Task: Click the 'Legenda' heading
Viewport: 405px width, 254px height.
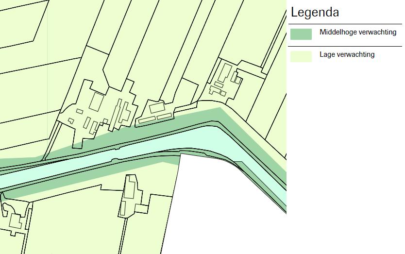Action: pos(315,12)
